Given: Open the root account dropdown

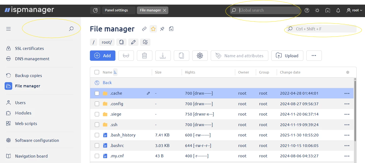Looking at the screenshot, I should click(354, 10).
